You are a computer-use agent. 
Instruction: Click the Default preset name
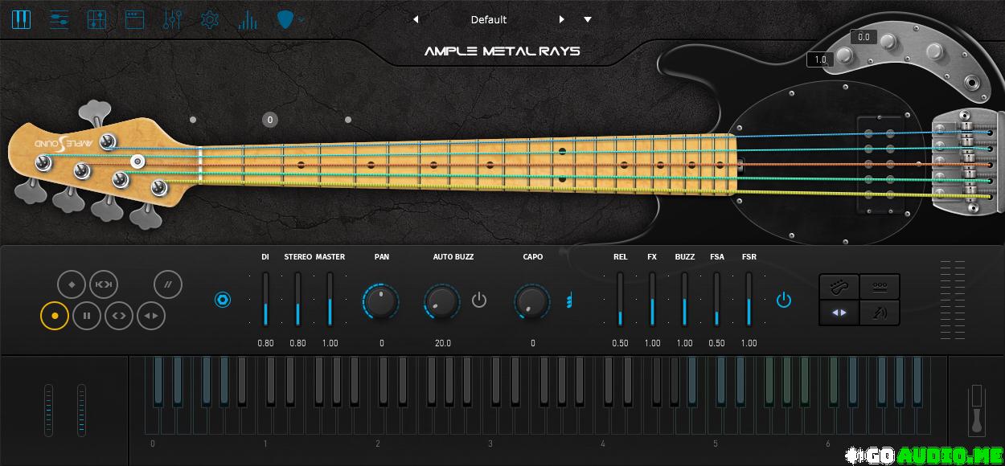[489, 19]
